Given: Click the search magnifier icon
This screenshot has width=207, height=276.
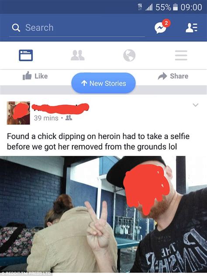Looking at the screenshot, I should coord(16,28).
